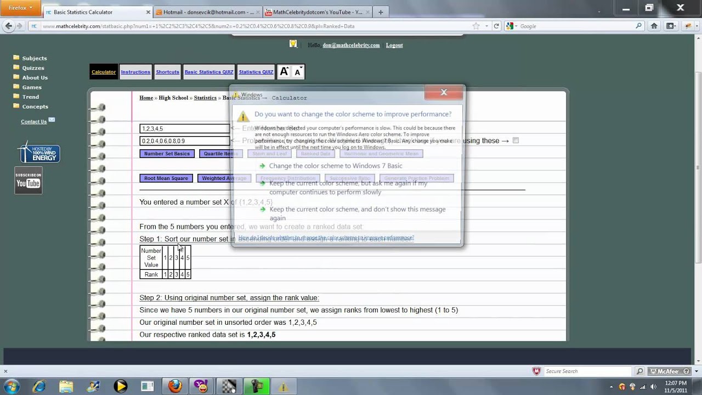Click the field containing 0.2,0.4,0.6,0.8,0.9

tap(185, 141)
